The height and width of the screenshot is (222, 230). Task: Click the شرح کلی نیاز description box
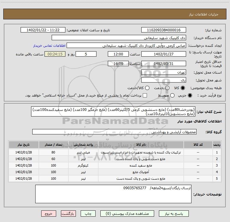click(x=113, y=111)
